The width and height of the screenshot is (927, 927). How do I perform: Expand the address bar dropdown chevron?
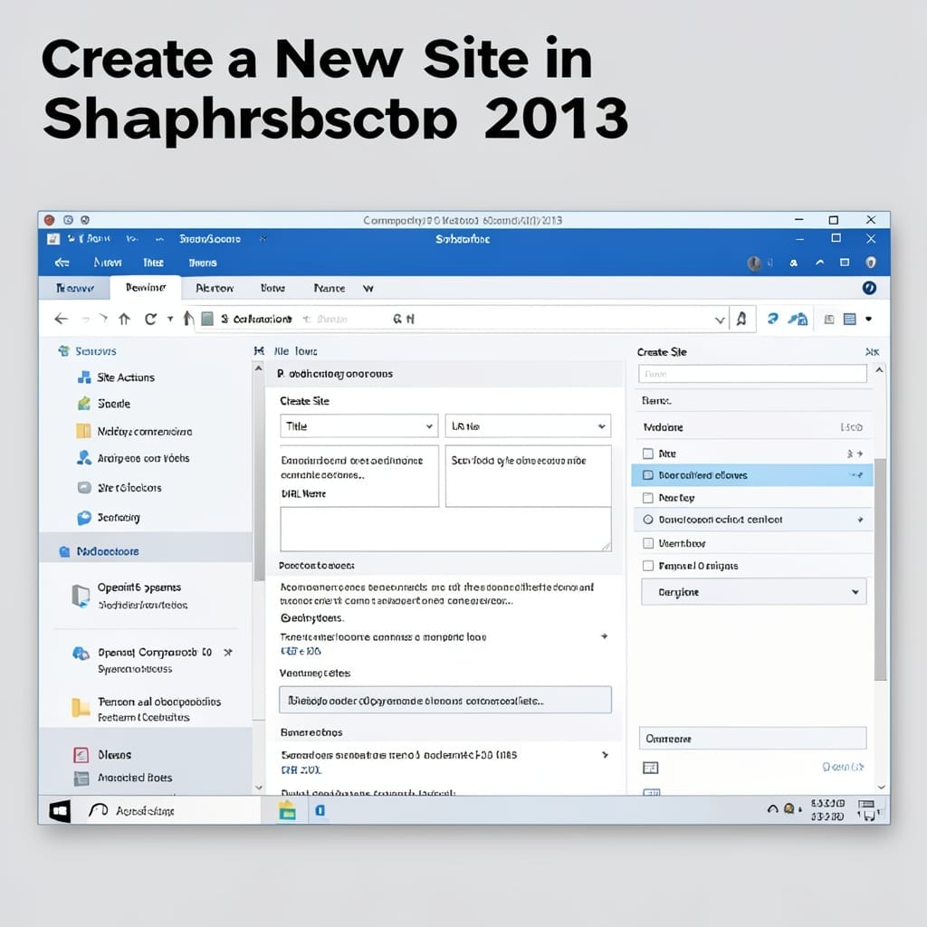[720, 320]
